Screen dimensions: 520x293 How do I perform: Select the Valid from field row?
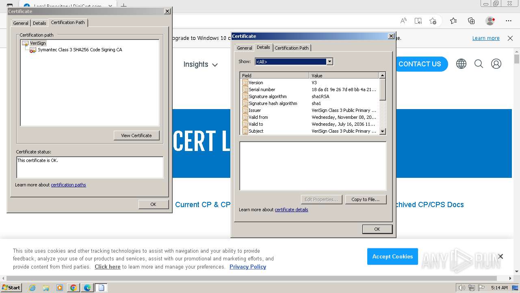coord(310,117)
